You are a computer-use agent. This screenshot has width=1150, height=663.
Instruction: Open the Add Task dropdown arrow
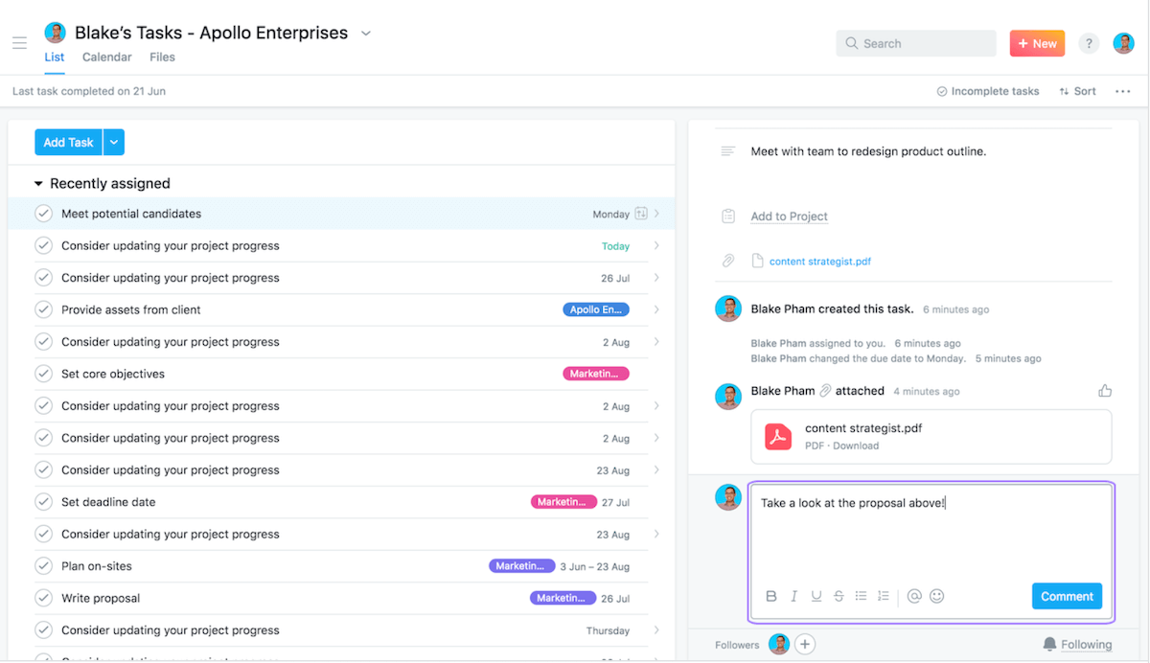click(114, 142)
